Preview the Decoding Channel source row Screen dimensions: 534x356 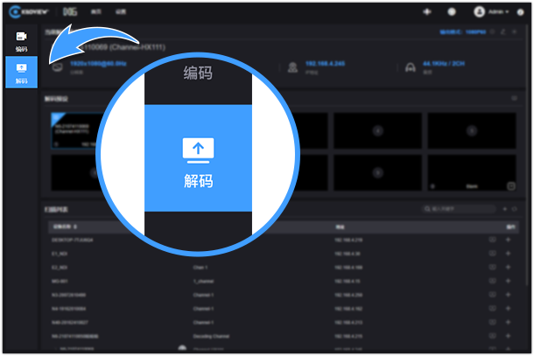tap(493, 336)
